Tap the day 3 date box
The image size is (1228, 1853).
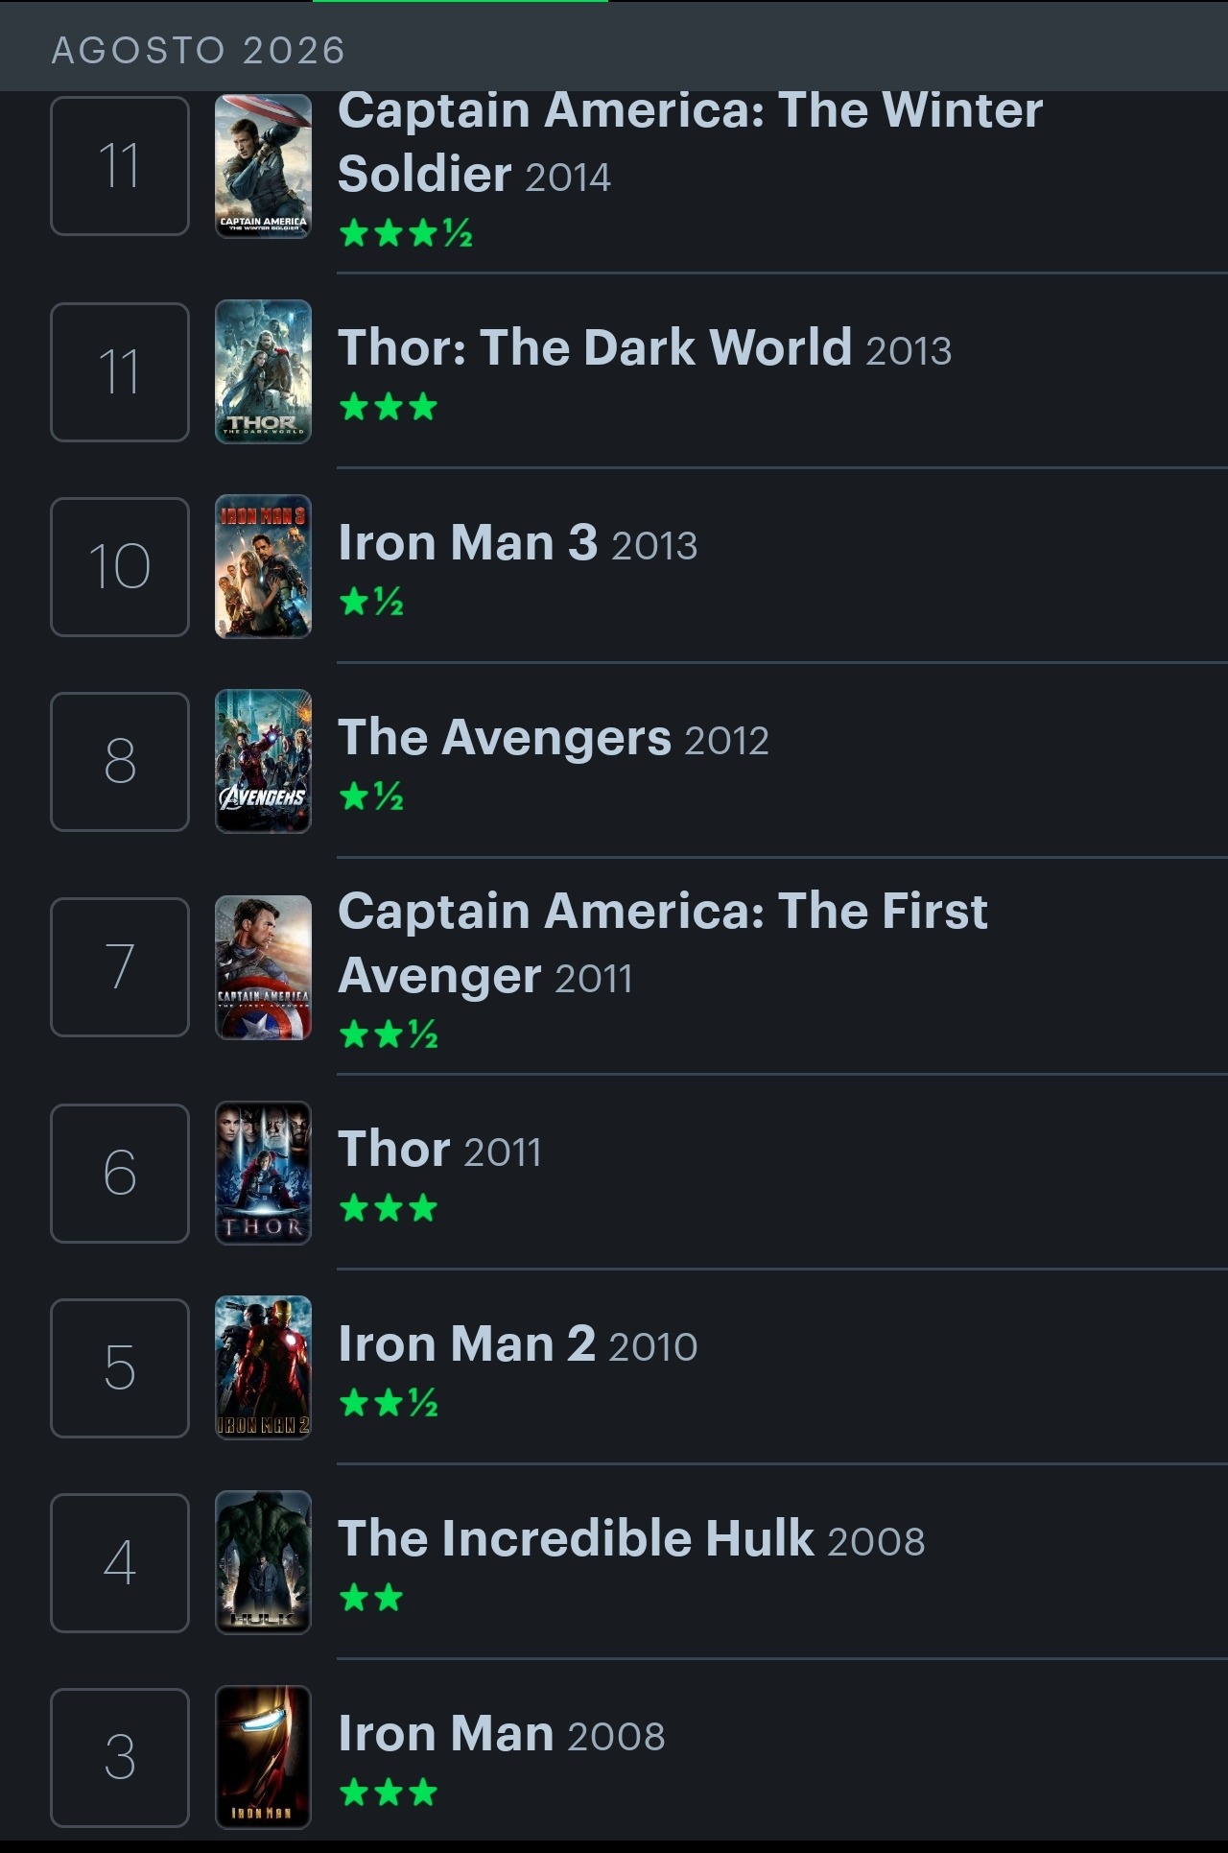(120, 1757)
